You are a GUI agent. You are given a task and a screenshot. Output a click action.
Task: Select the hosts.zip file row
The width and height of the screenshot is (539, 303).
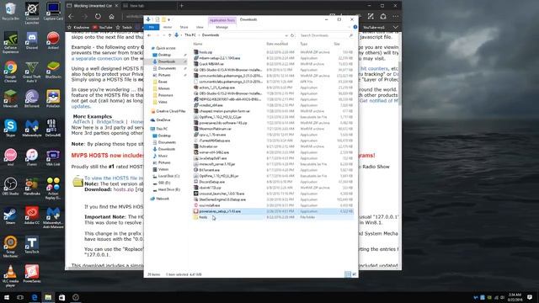click(273, 52)
